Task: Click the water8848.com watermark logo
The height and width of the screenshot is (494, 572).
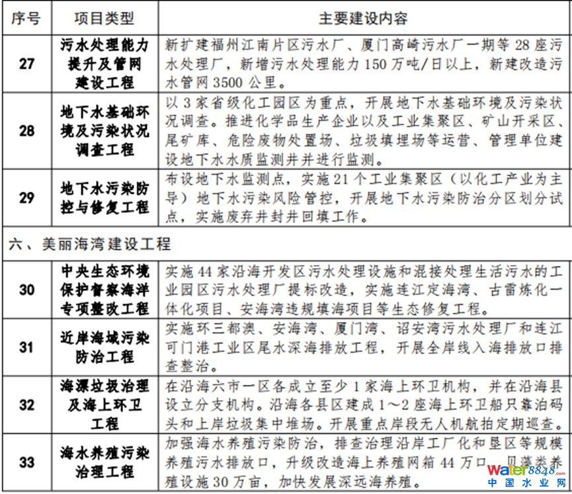Action: click(x=526, y=470)
